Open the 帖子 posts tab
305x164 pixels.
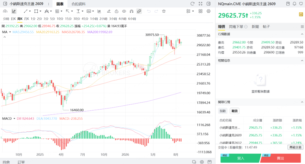pyautogui.click(x=266, y=27)
